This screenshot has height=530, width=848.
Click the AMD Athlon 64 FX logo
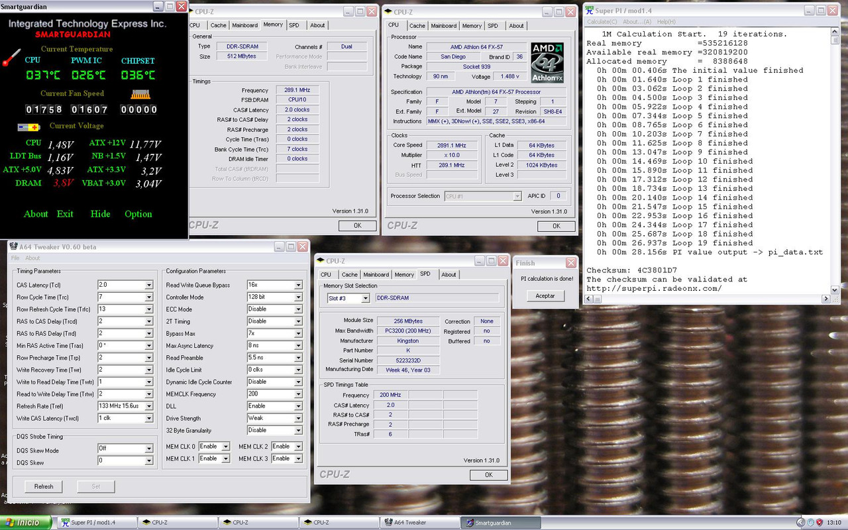pyautogui.click(x=547, y=63)
